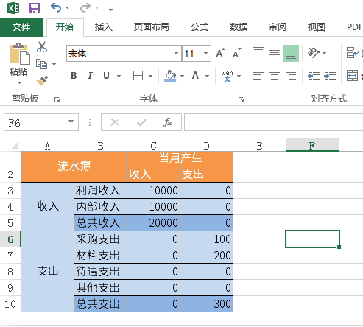Open the 公式 ribbon tab
The width and height of the screenshot is (363, 327).
(x=200, y=27)
